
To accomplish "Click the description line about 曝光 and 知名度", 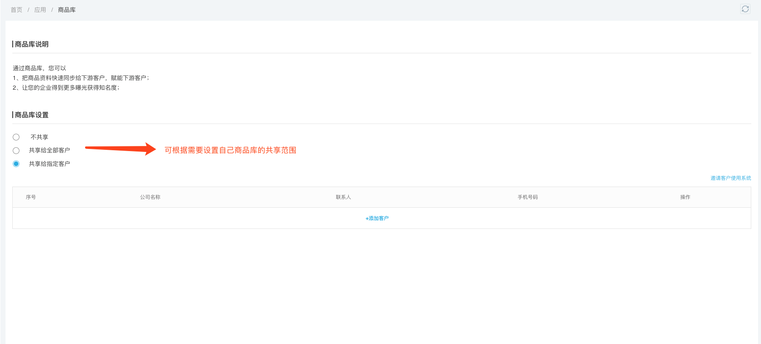I will coord(66,88).
